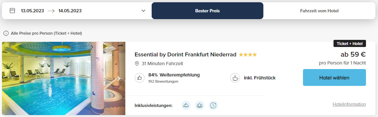This screenshot has height=117, width=378.
Task: Click the Hotel wählen button
Action: coord(334,77)
